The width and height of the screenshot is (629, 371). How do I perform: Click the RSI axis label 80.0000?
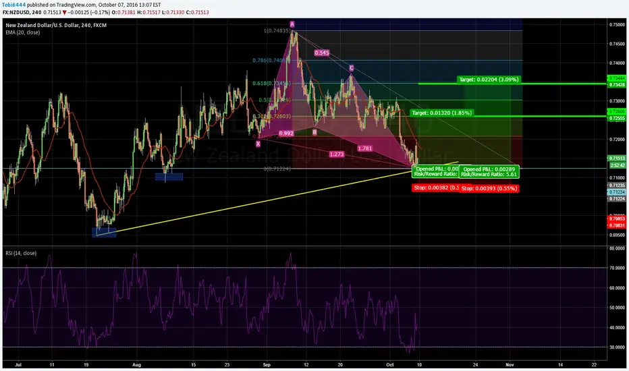point(617,248)
